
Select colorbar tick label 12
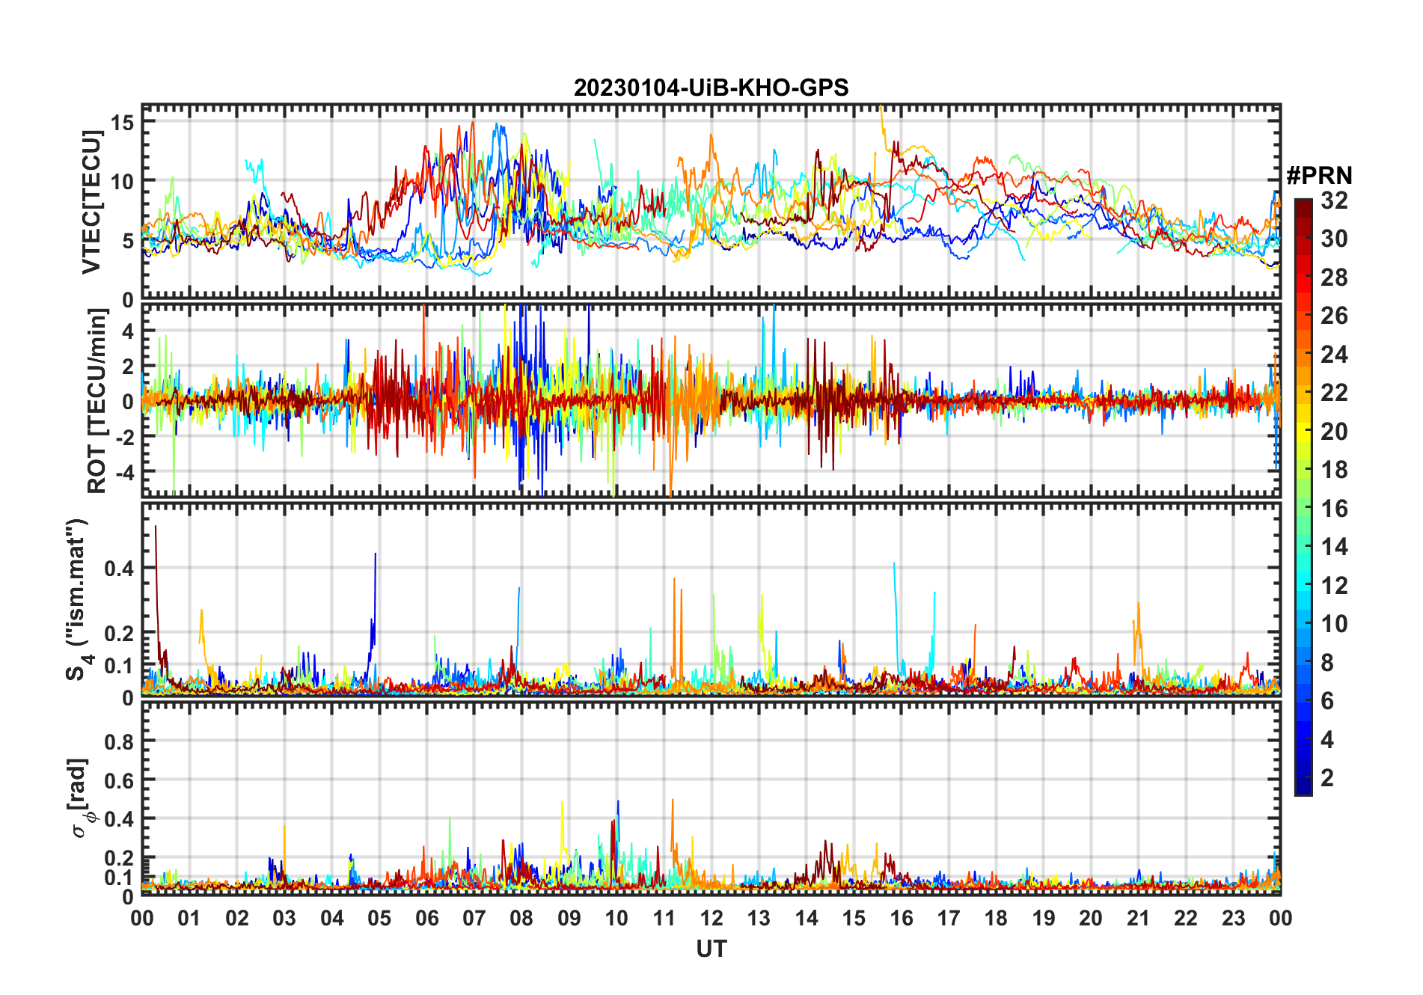tap(1334, 586)
